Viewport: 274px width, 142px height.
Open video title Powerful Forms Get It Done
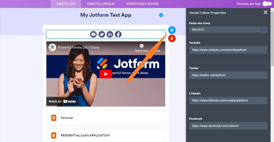pyautogui.click(x=79, y=47)
